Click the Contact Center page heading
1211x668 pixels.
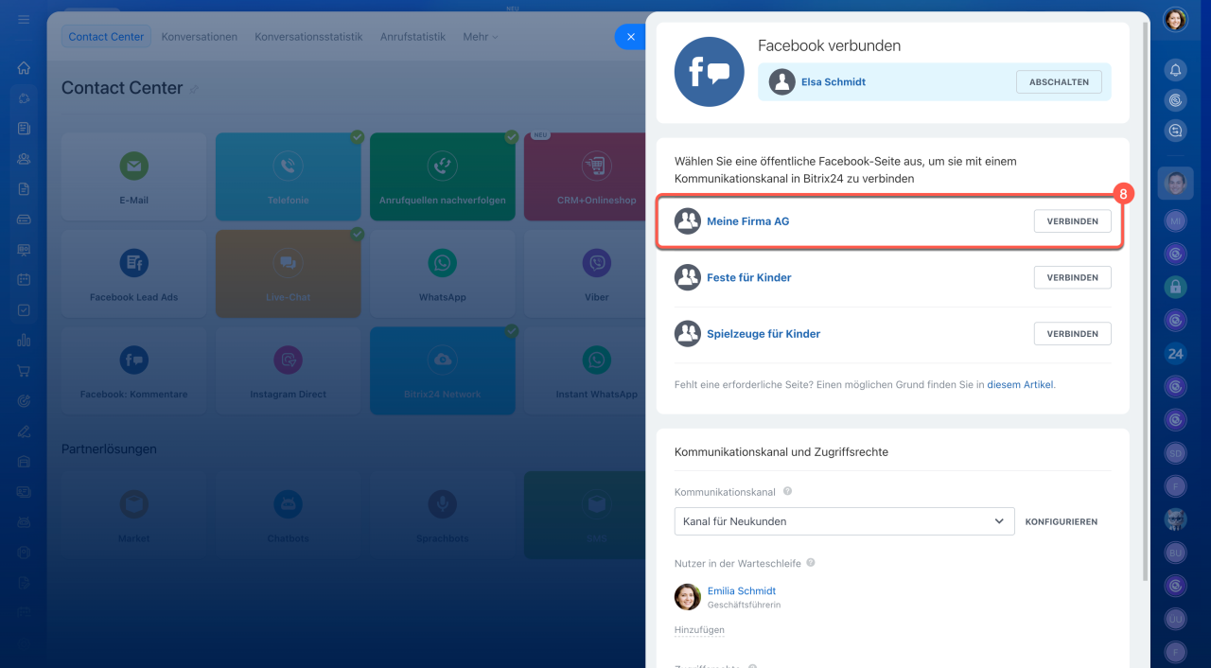click(122, 88)
